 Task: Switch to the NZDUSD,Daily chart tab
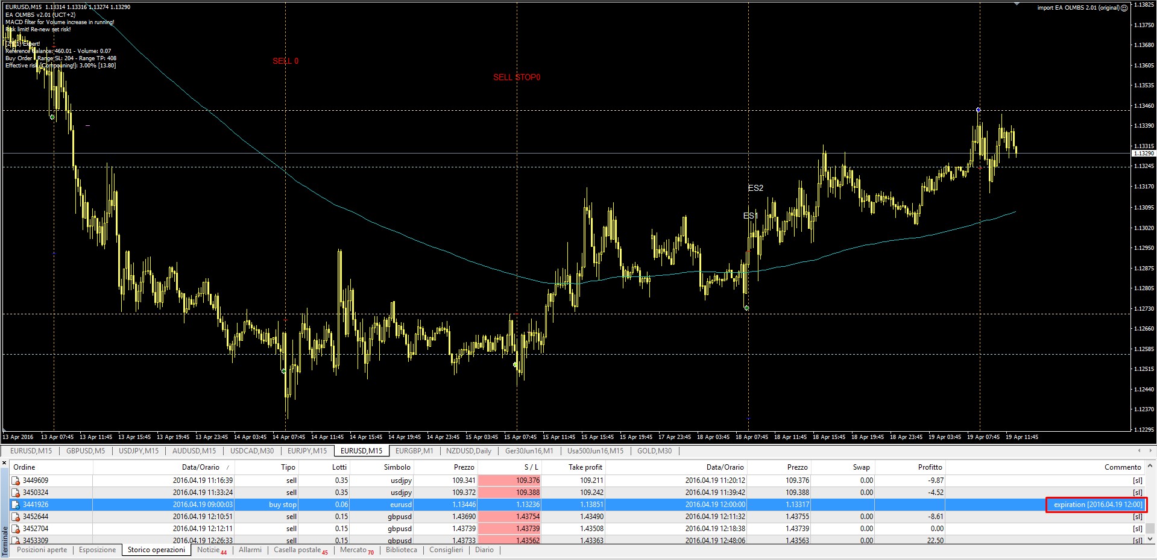(x=469, y=451)
